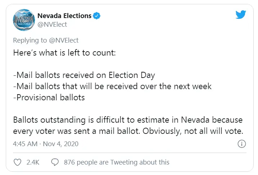
Task: Click the '-Provisional ballots' line
Action: pyautogui.click(x=49, y=98)
